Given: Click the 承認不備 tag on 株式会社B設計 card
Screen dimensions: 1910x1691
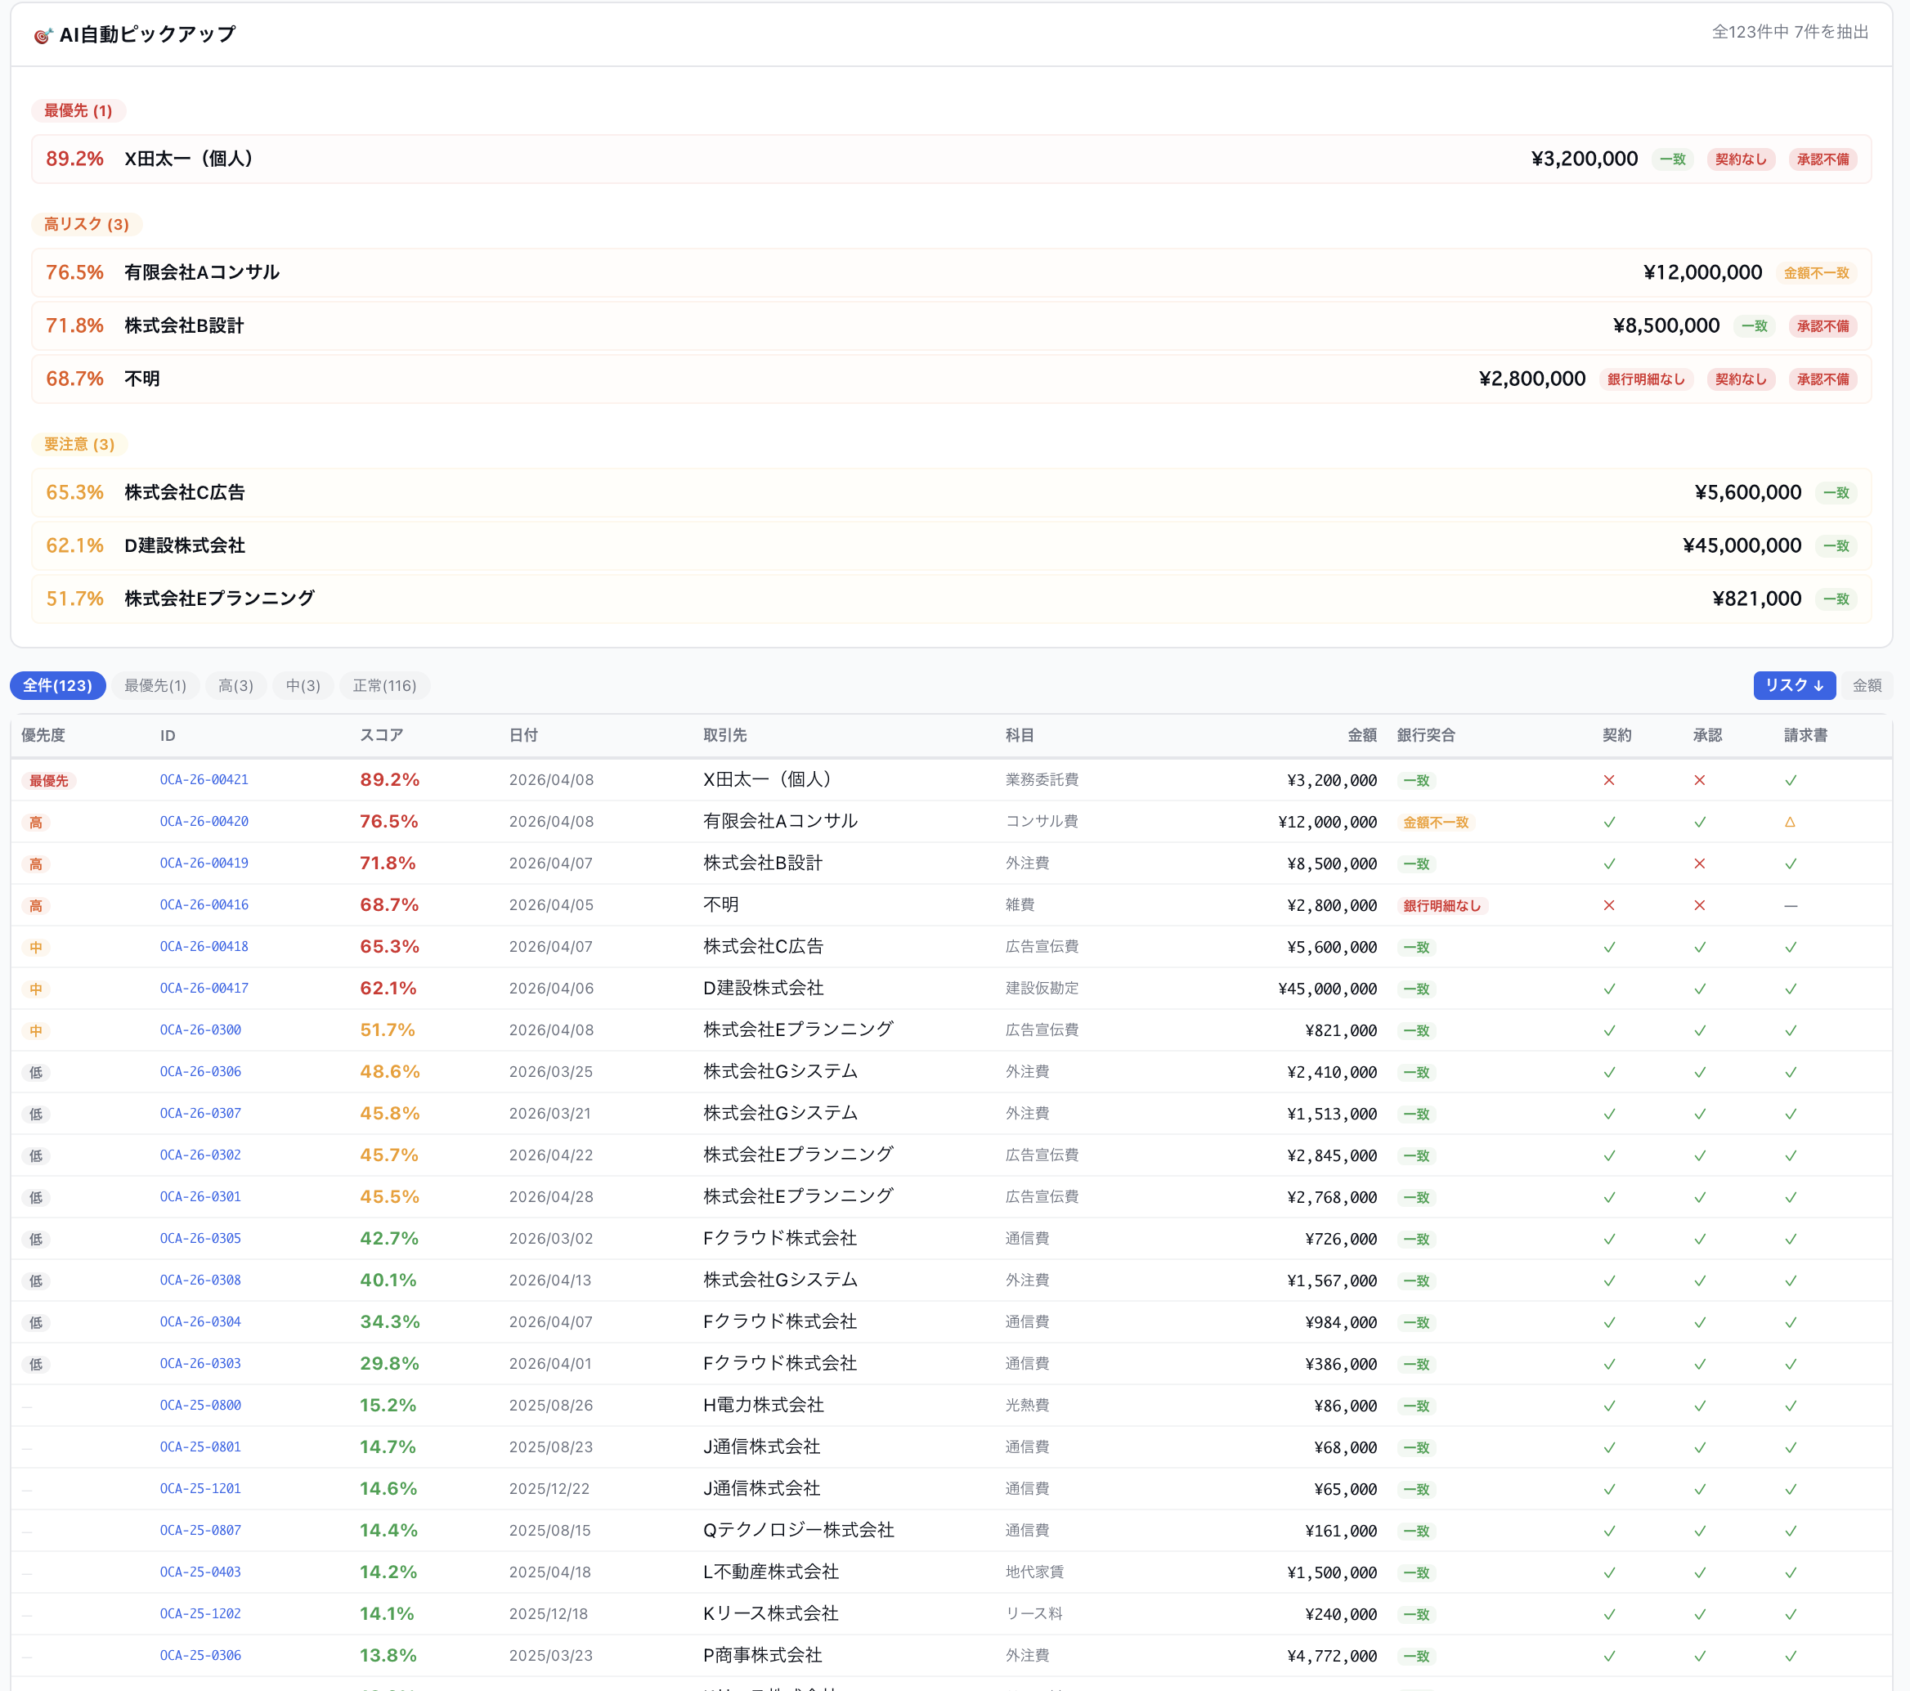Looking at the screenshot, I should coord(1823,326).
